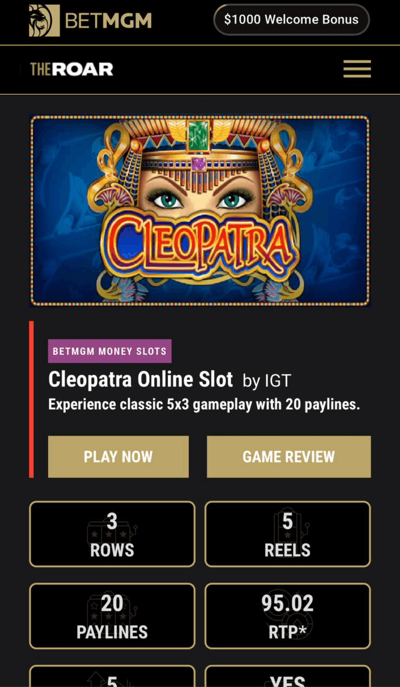Image resolution: width=400 pixels, height=687 pixels.
Task: Click the 5 Reels slot-machine icon card
Action: [x=287, y=534]
